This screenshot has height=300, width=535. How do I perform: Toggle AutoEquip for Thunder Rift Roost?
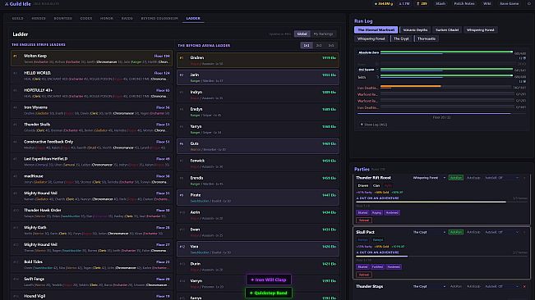pos(473,178)
